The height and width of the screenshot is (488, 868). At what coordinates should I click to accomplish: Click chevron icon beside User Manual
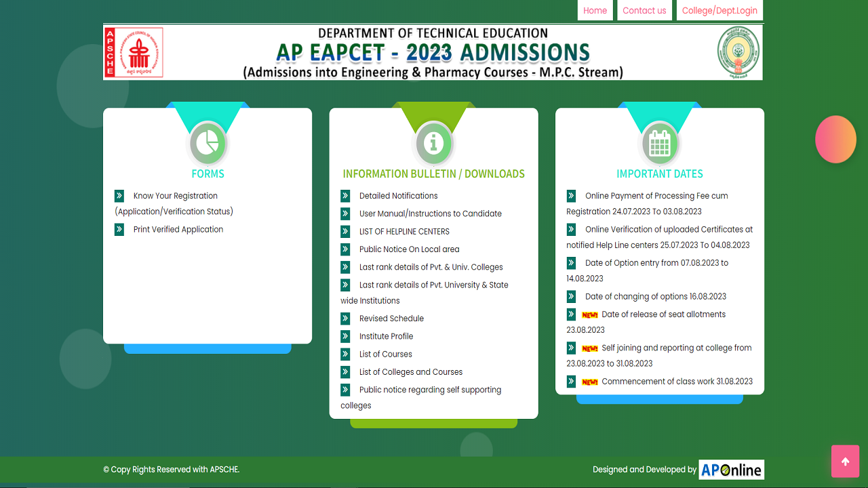[345, 213]
